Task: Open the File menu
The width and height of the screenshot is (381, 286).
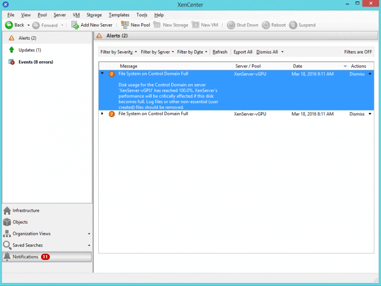Action: [x=11, y=15]
